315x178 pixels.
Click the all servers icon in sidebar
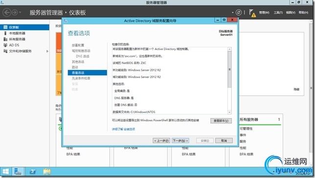pyautogui.click(x=5, y=39)
